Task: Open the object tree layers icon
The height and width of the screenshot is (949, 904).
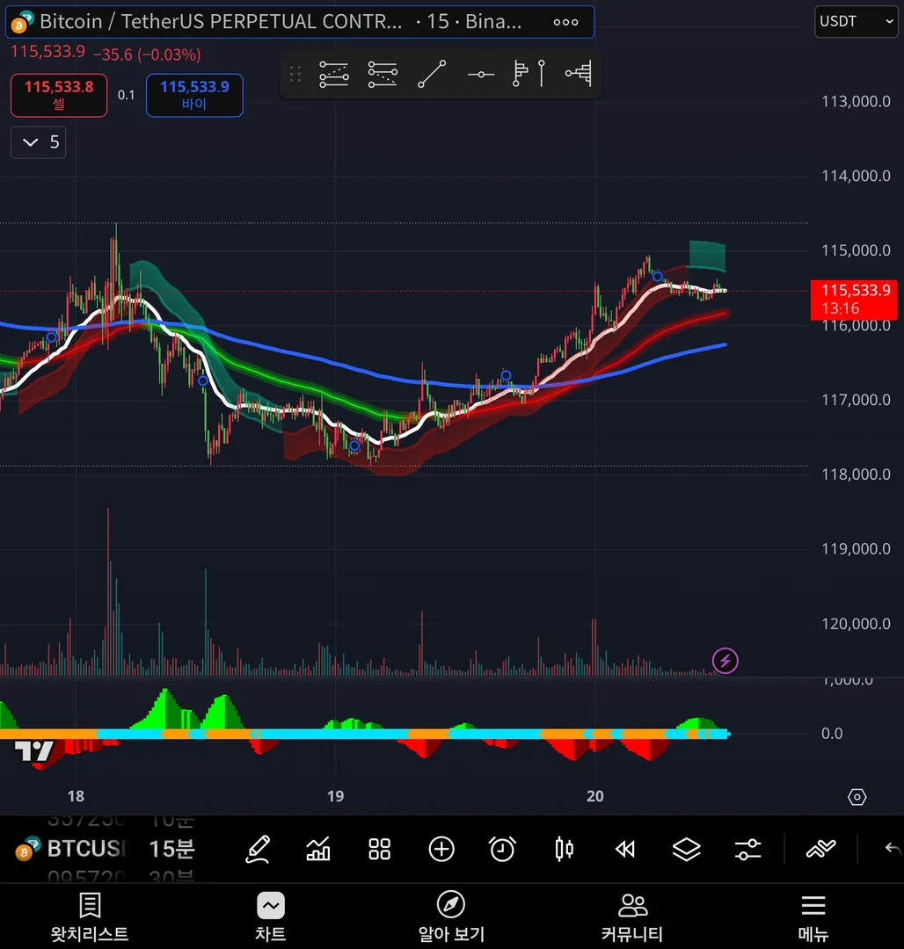Action: click(x=686, y=849)
